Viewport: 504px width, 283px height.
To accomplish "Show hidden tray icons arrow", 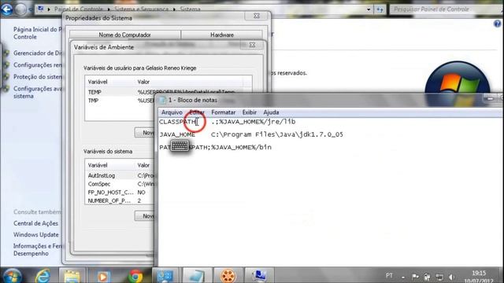I will [402, 277].
